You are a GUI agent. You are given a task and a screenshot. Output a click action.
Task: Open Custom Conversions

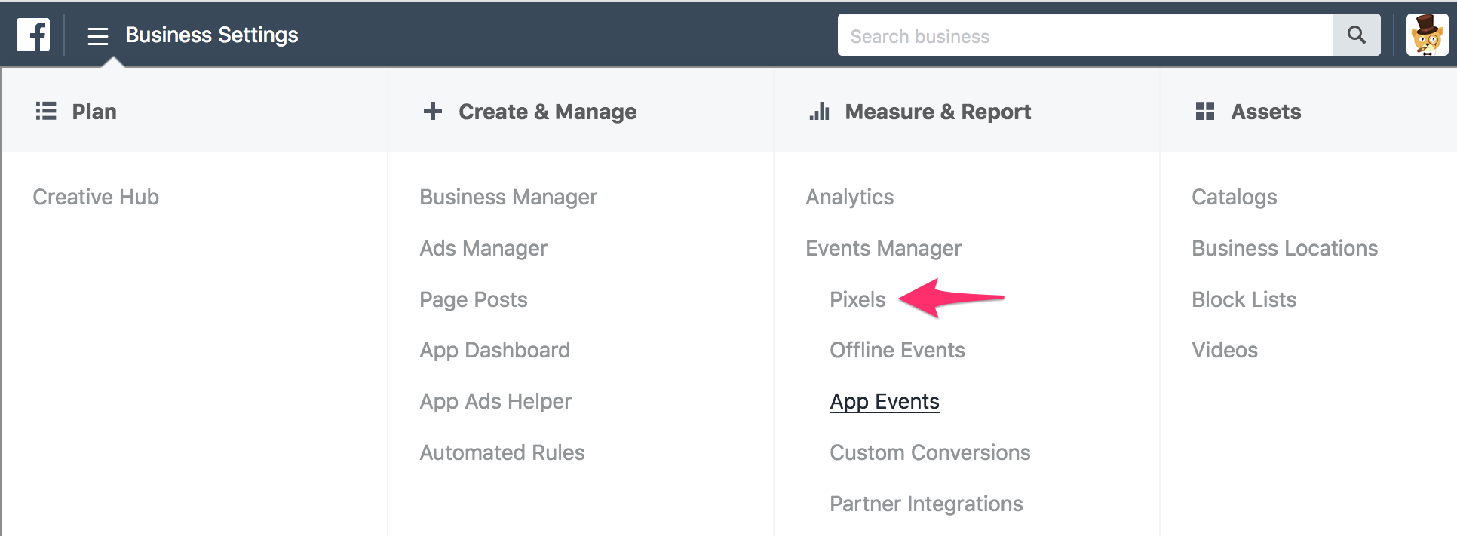coord(930,452)
